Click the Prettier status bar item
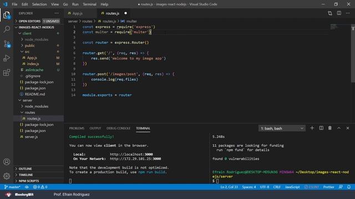355x199 pixels. click(x=328, y=187)
